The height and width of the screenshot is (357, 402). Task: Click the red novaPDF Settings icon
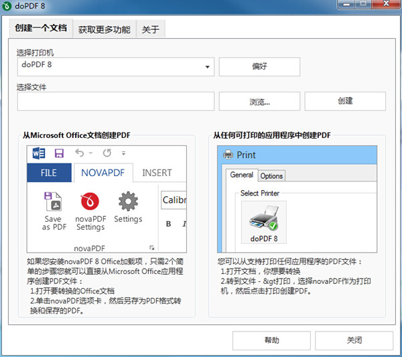tap(90, 201)
